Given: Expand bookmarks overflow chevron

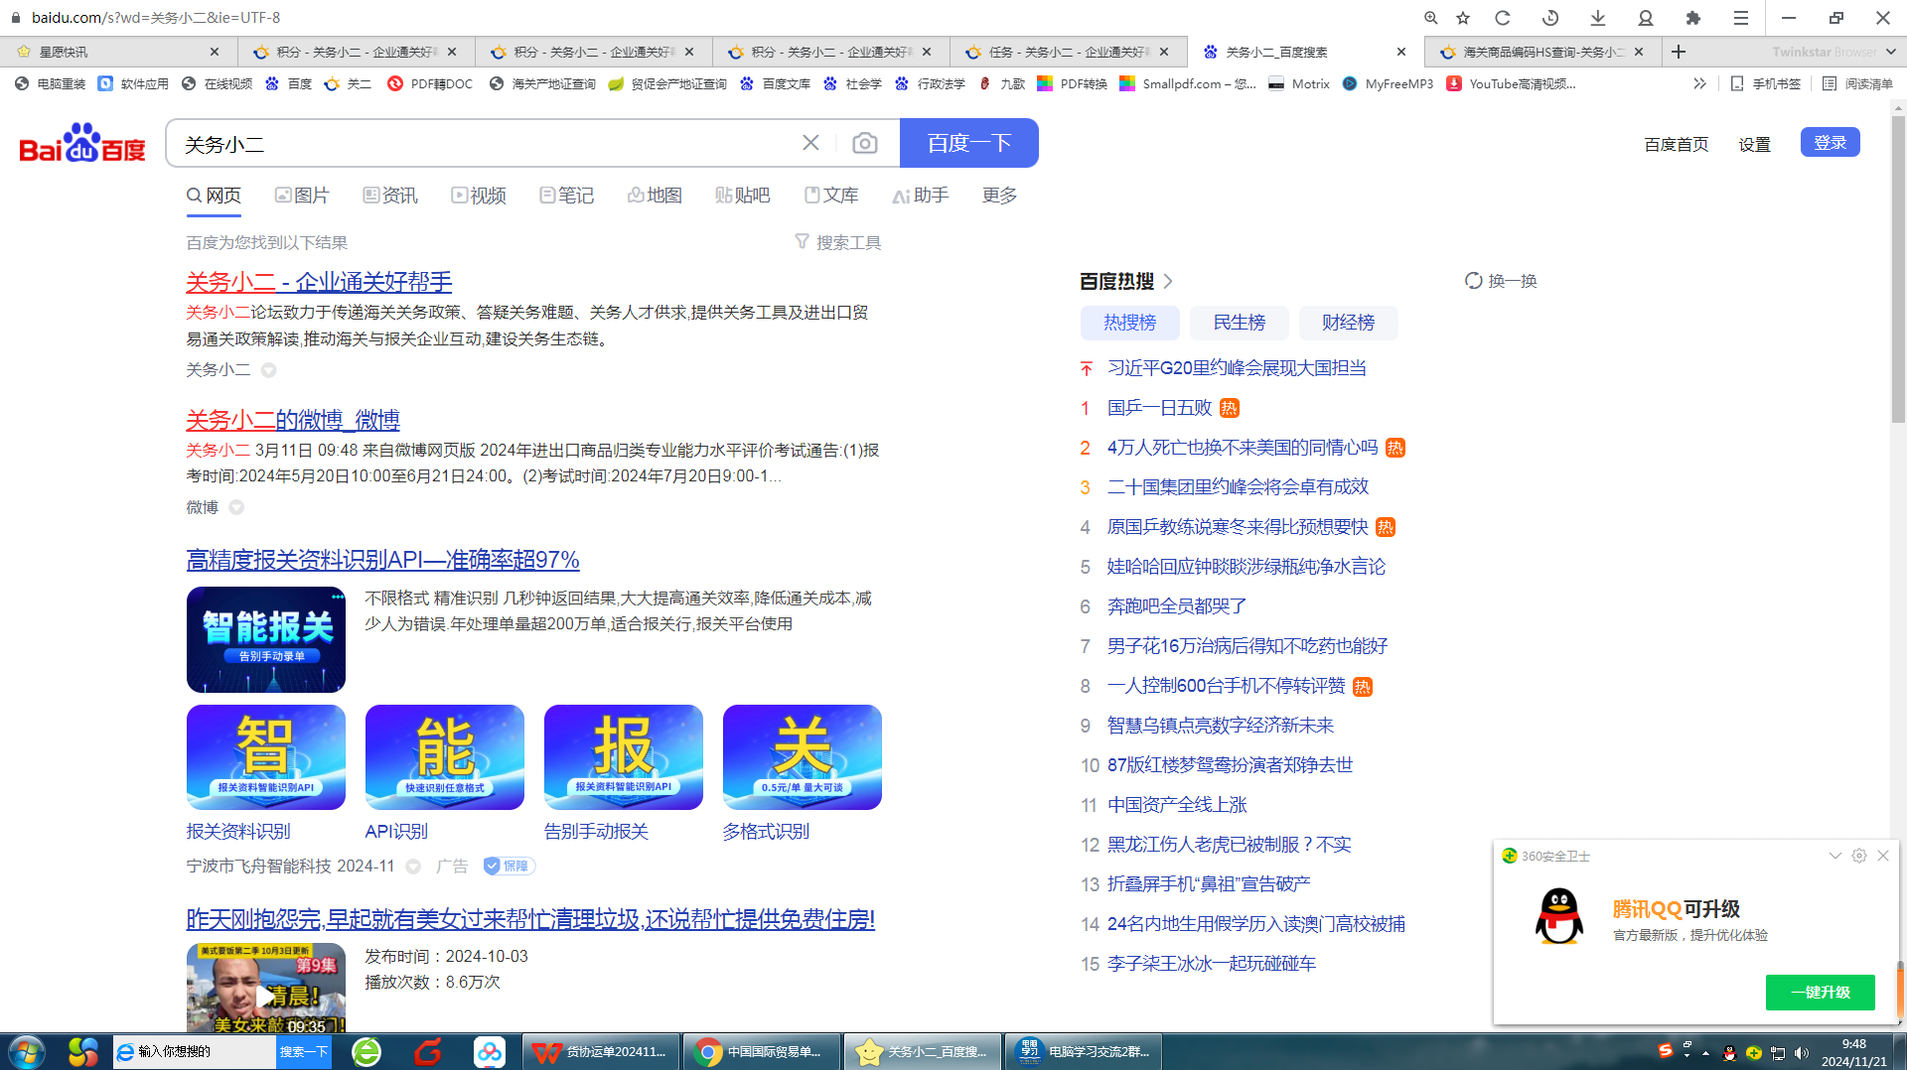Looking at the screenshot, I should 1699,83.
